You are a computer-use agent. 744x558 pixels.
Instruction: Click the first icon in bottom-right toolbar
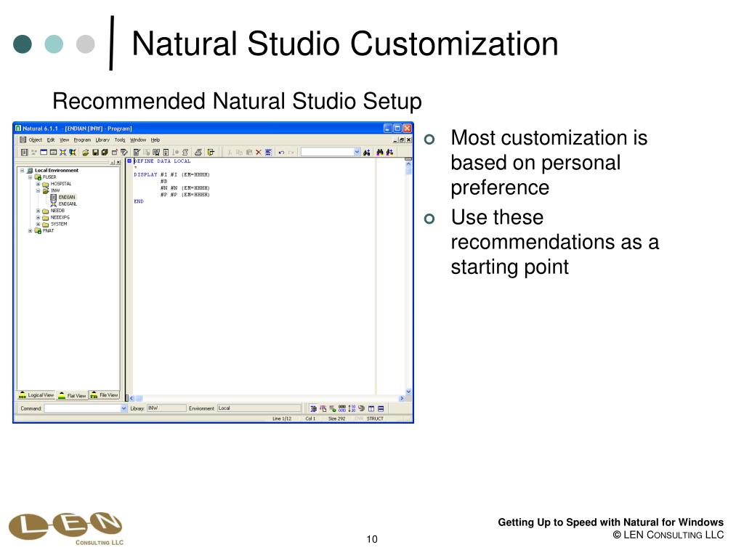pos(313,408)
